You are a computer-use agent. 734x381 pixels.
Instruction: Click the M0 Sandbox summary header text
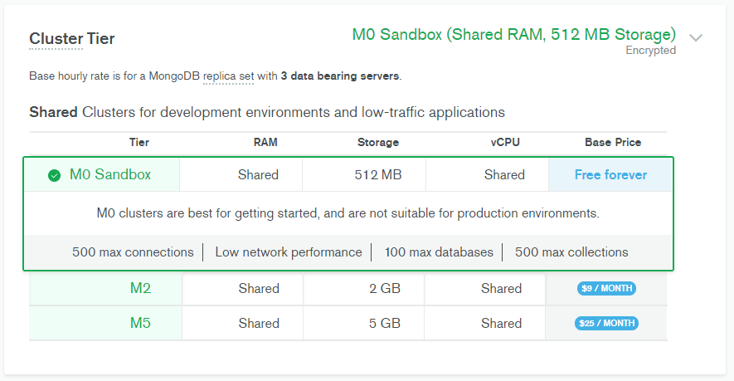point(513,35)
